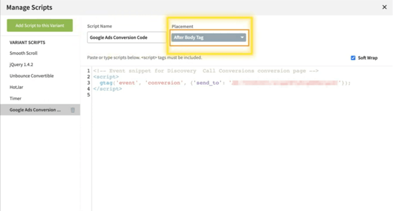This screenshot has height=211, width=393.
Task: Open the Timer script
Action: 15,98
